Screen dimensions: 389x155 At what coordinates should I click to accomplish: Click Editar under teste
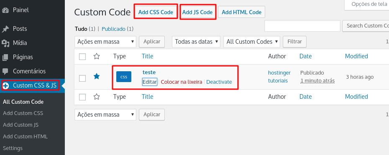150,82
